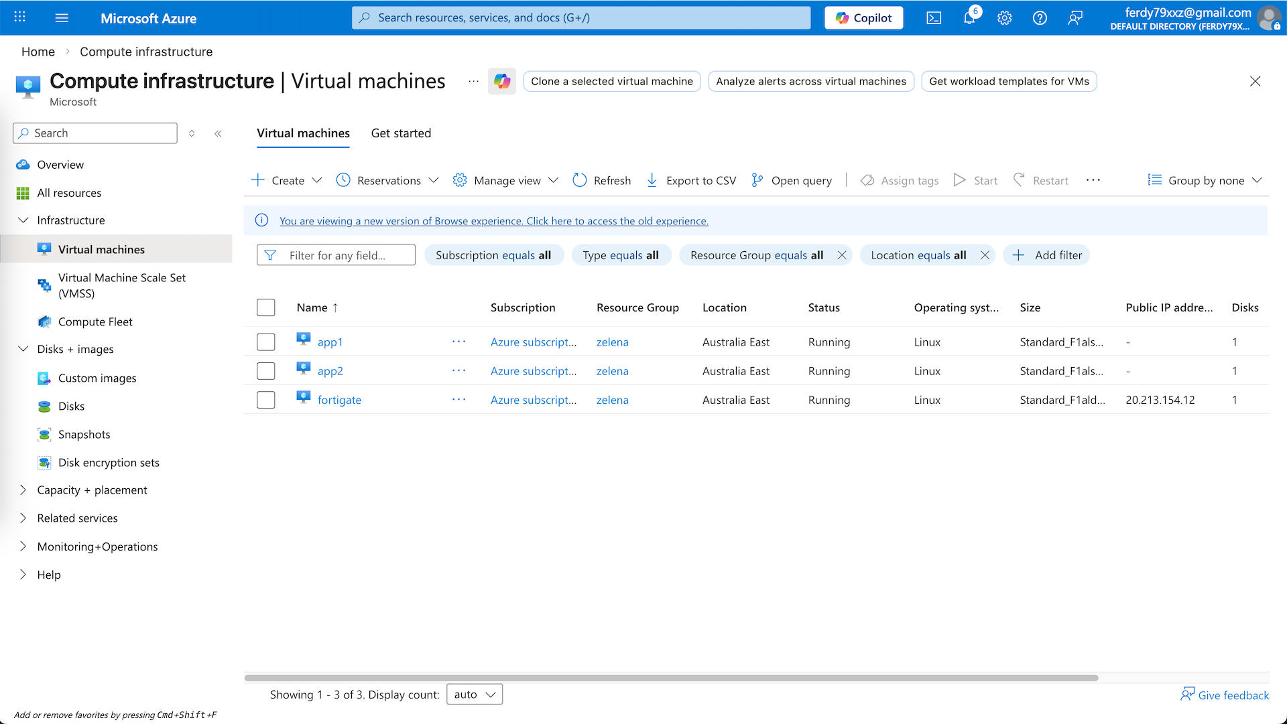1287x724 pixels.
Task: Click Clone a selected virtual machine
Action: pos(611,82)
